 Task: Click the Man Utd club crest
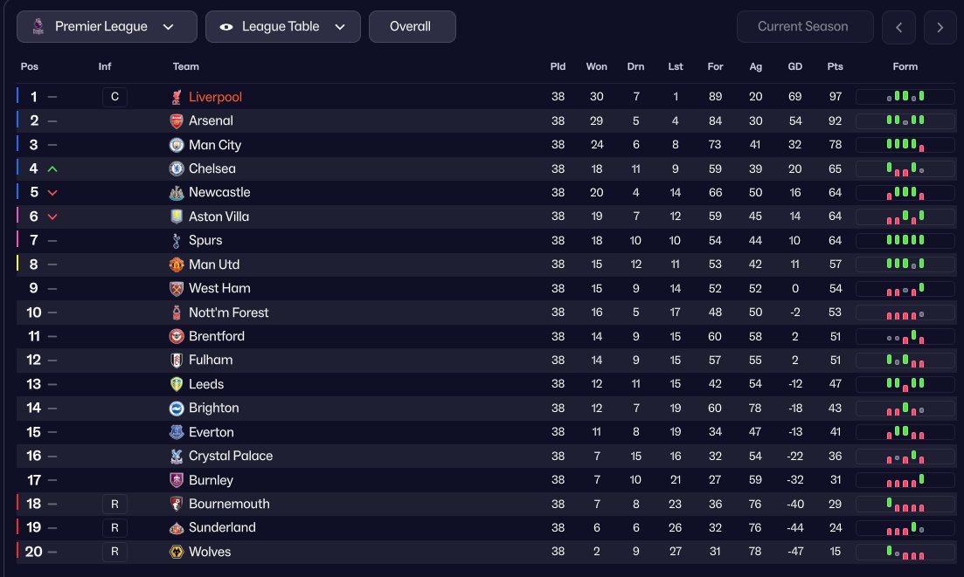[177, 264]
